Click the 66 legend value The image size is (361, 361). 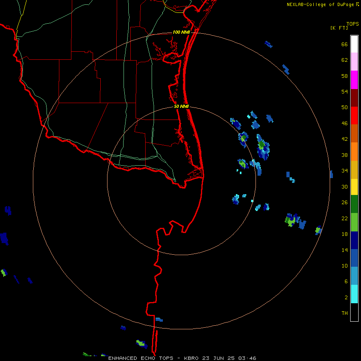345,45
